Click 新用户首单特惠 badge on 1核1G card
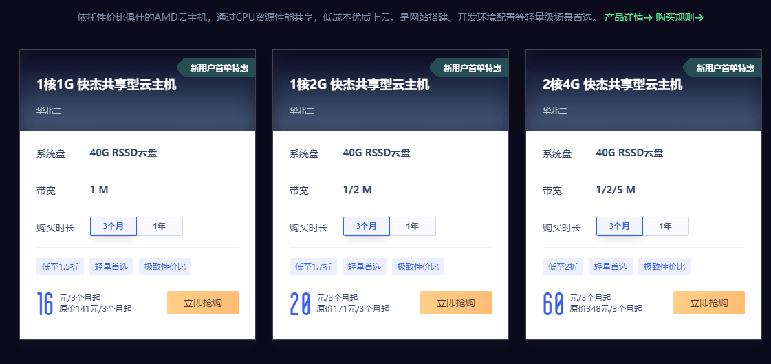The height and width of the screenshot is (364, 771). coord(218,67)
